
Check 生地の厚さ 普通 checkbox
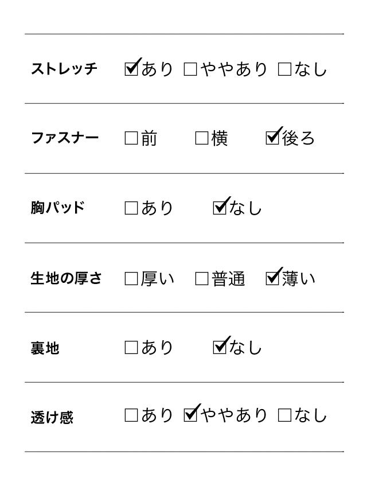click(x=202, y=279)
